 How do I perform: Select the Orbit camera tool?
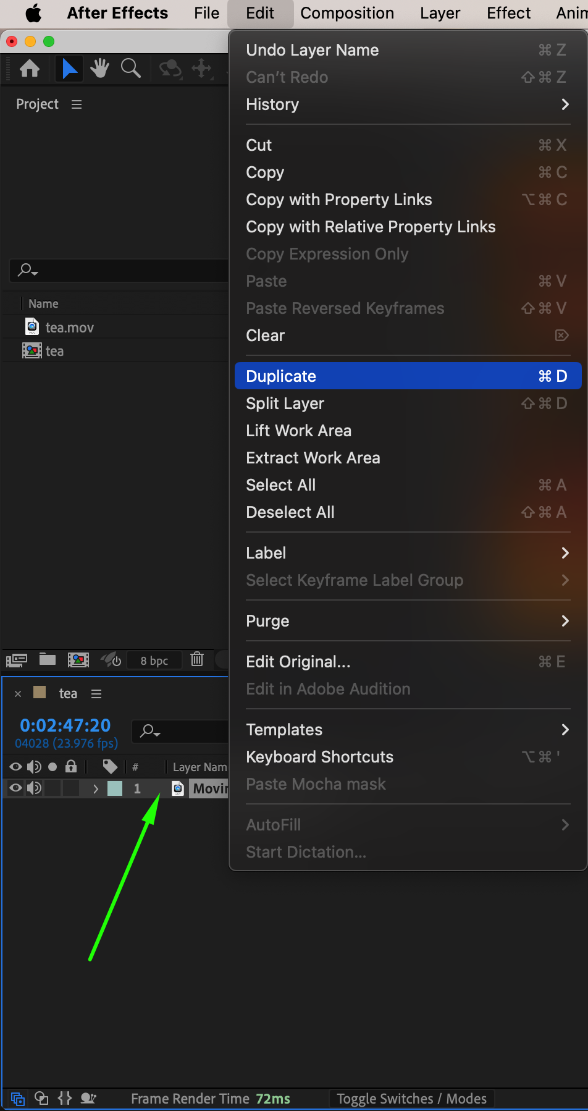point(170,69)
